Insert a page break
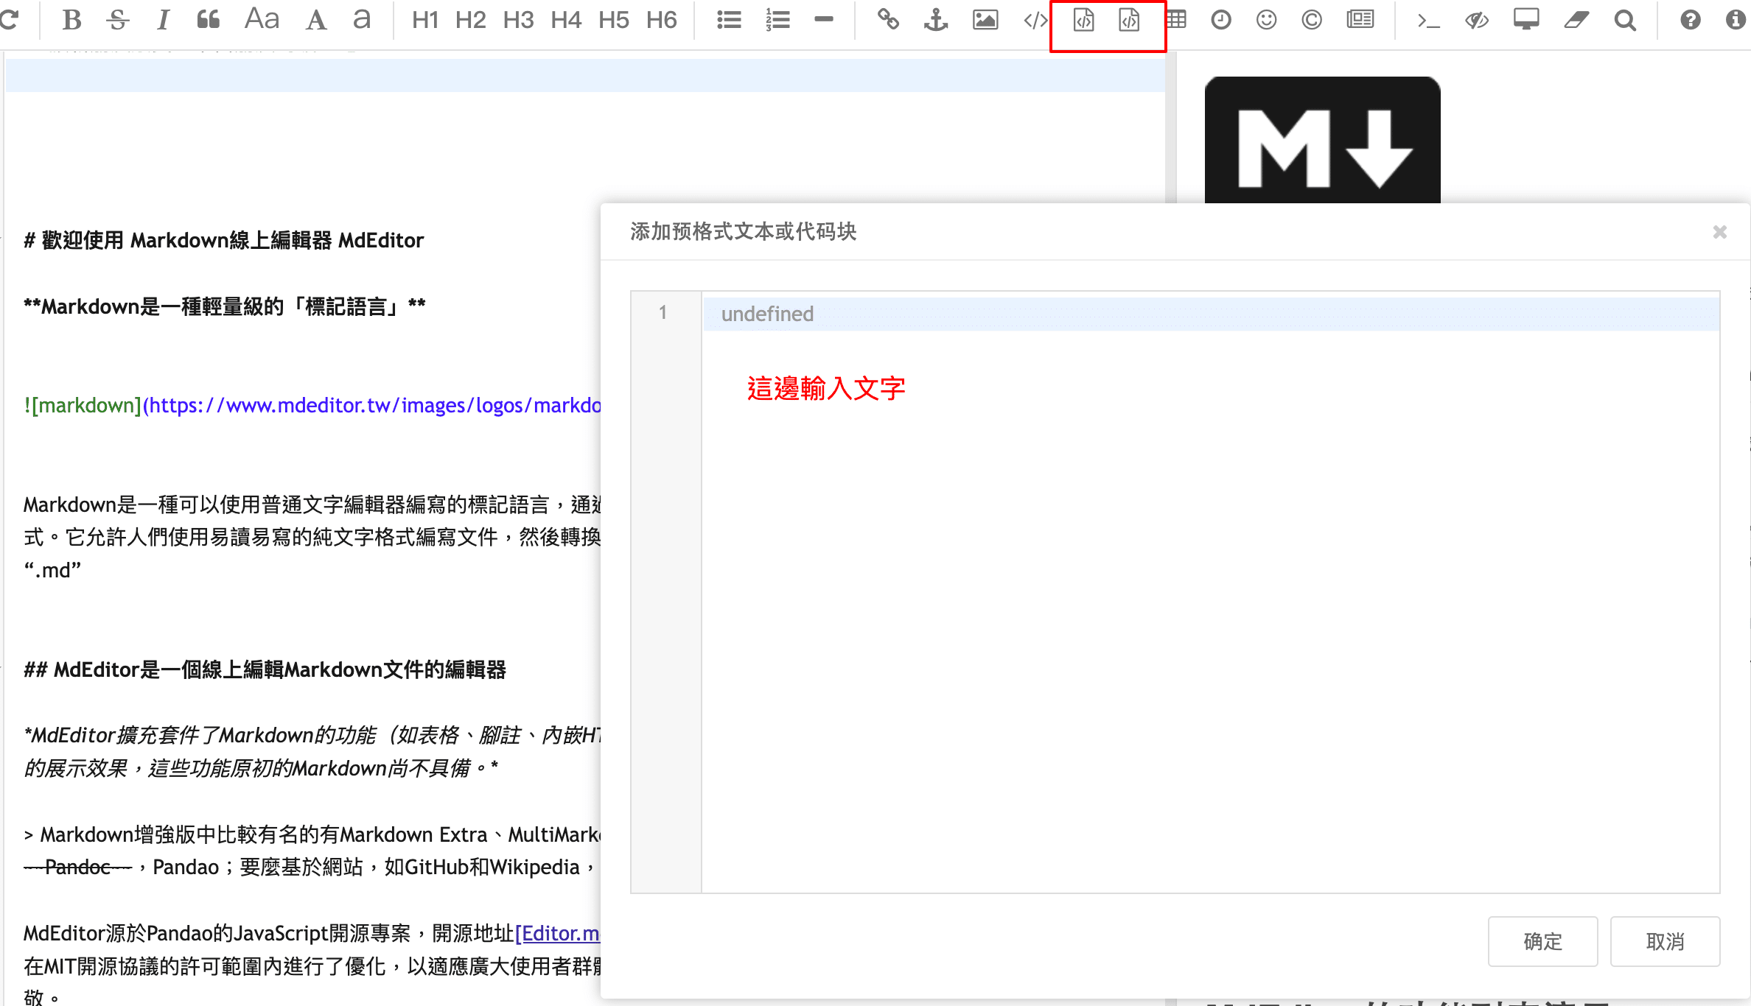Viewport: 1751px width, 1006px height. [x=1360, y=20]
